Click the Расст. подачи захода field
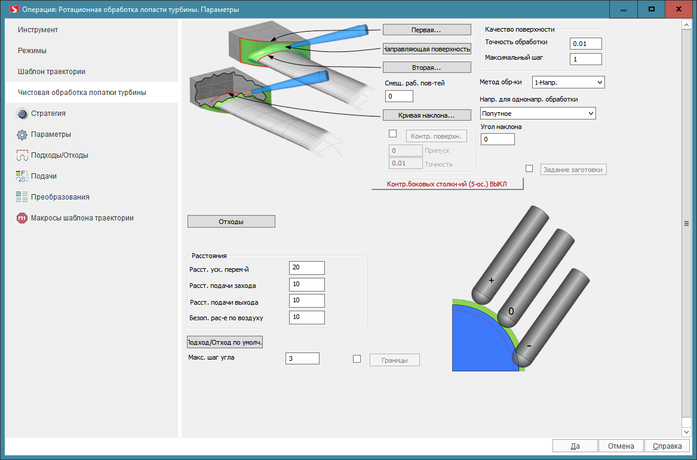This screenshot has width=697, height=460. coord(307,284)
